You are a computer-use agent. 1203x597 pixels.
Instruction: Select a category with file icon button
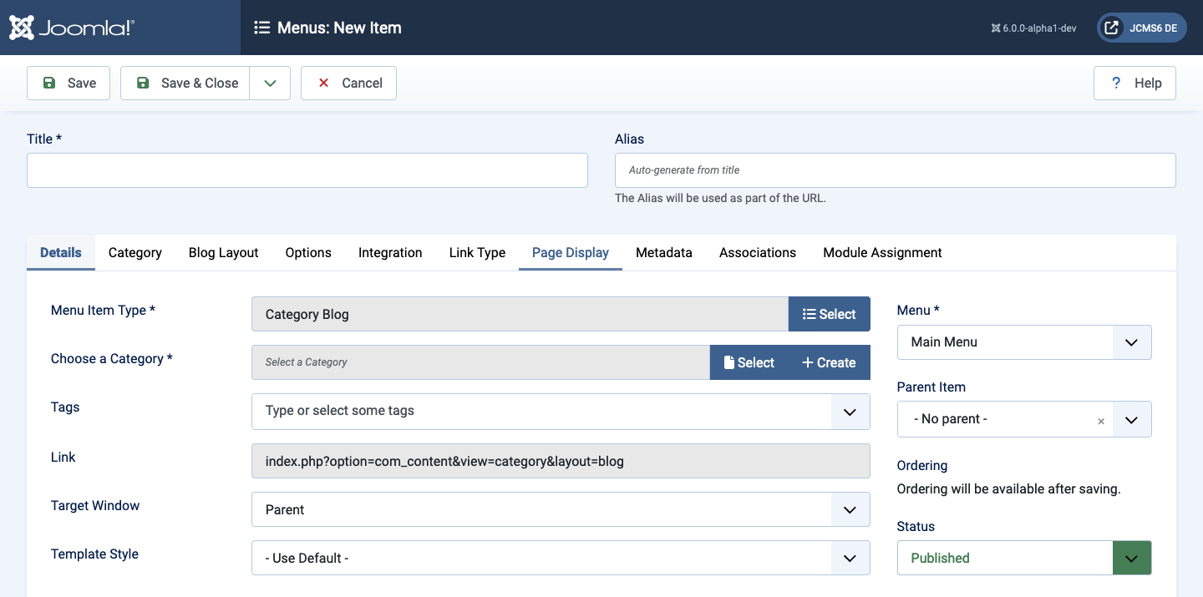(x=749, y=362)
